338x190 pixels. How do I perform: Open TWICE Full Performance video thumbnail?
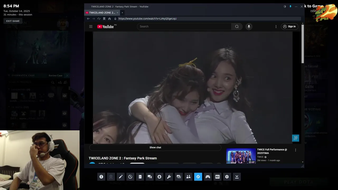click(x=241, y=156)
